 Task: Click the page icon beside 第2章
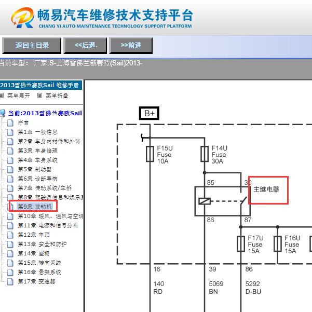[x=10, y=142]
